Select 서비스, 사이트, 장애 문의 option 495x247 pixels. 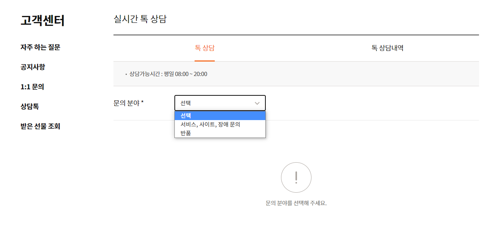pos(210,124)
